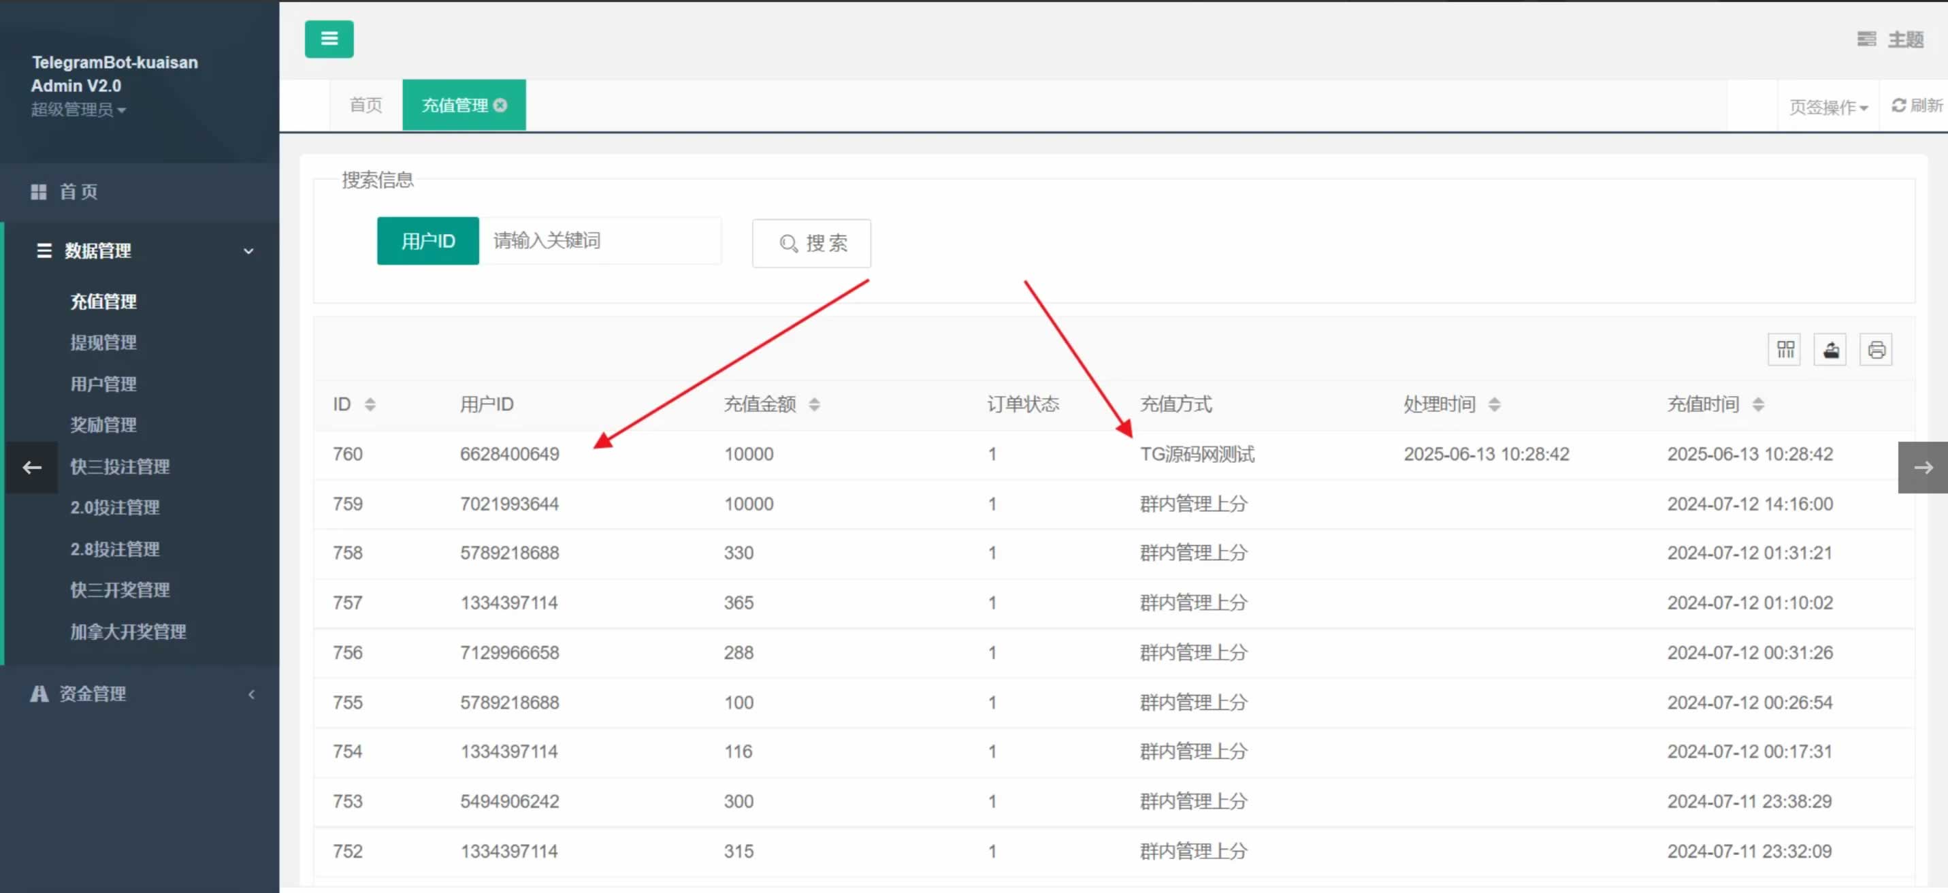Click the print table icon
The height and width of the screenshot is (893, 1948).
point(1875,349)
